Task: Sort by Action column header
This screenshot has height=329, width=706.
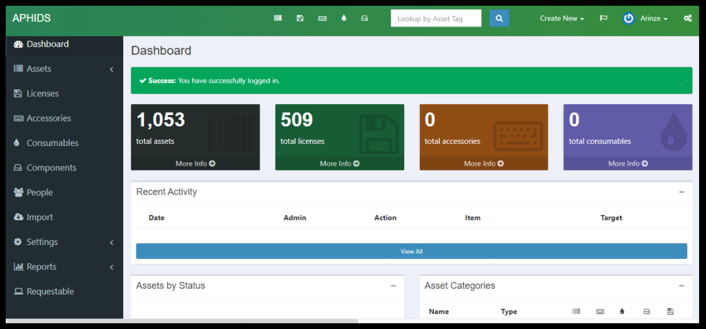Action: coord(385,218)
